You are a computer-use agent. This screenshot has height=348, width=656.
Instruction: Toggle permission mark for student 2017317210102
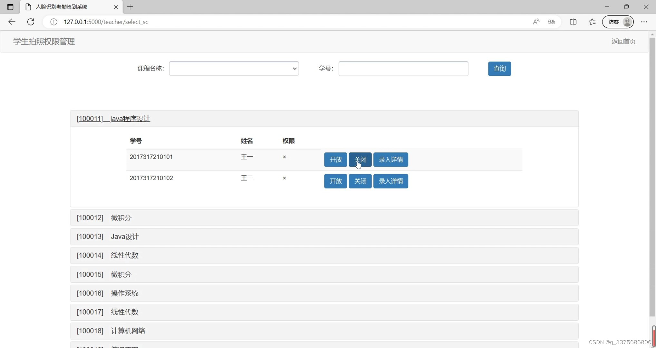[285, 178]
